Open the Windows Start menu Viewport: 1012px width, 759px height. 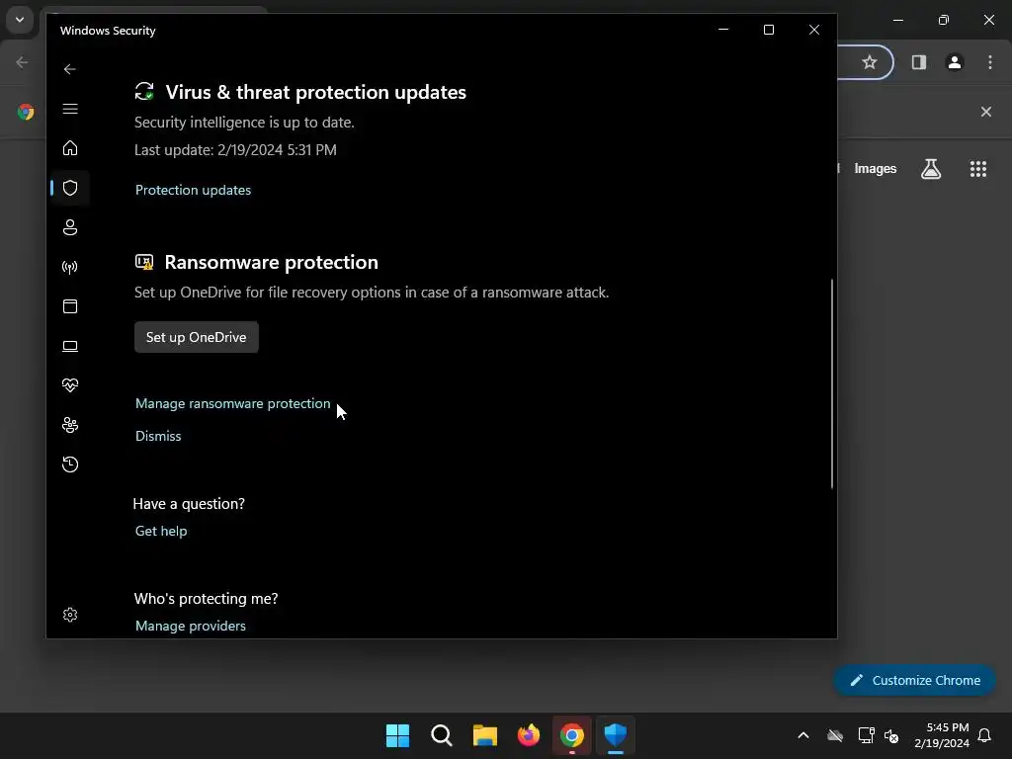tap(397, 735)
